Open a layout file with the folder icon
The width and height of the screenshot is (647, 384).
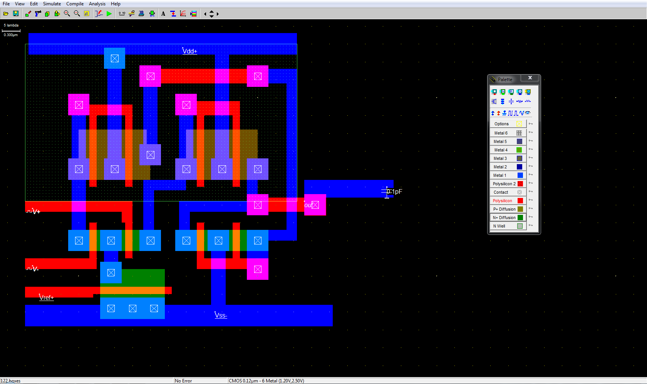[x=6, y=14]
